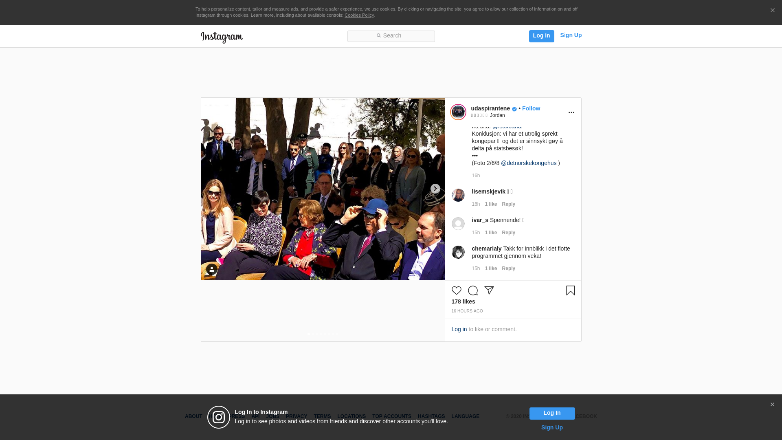Image resolution: width=782 pixels, height=440 pixels.
Task: Click the bookmark save icon
Action: (x=570, y=290)
